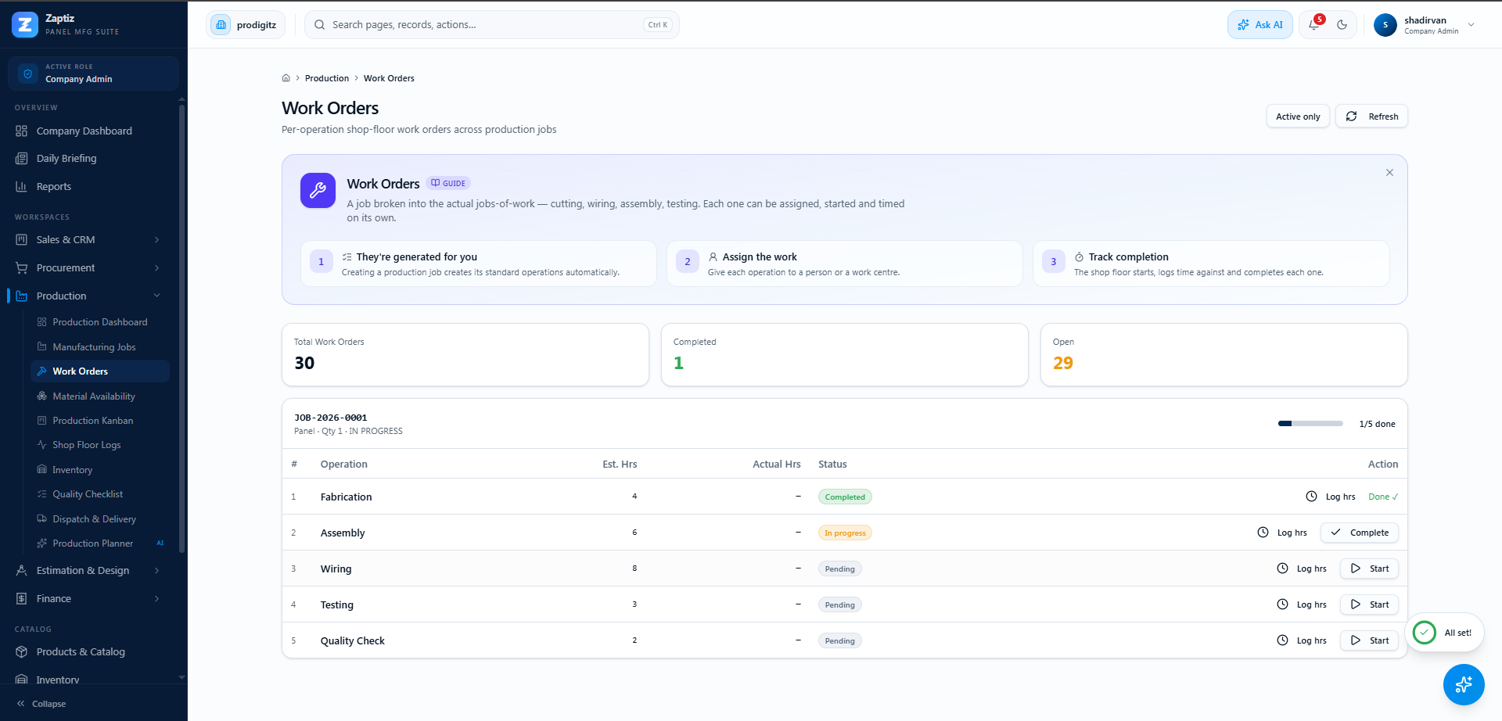Open Production Dashboard sub-item
Viewport: 1502px width, 721px height.
click(x=99, y=322)
